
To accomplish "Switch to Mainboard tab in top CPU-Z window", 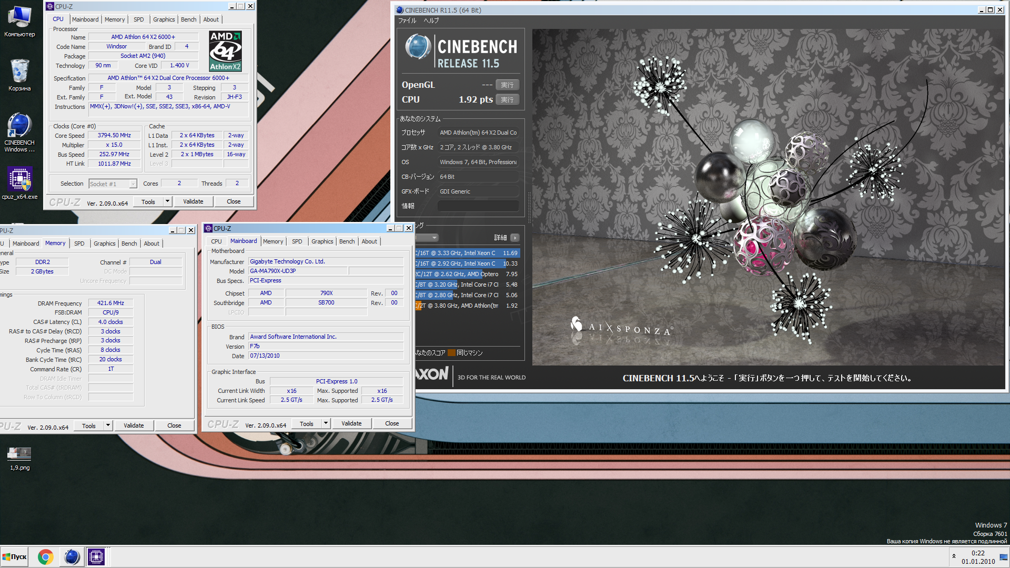I will click(x=85, y=19).
